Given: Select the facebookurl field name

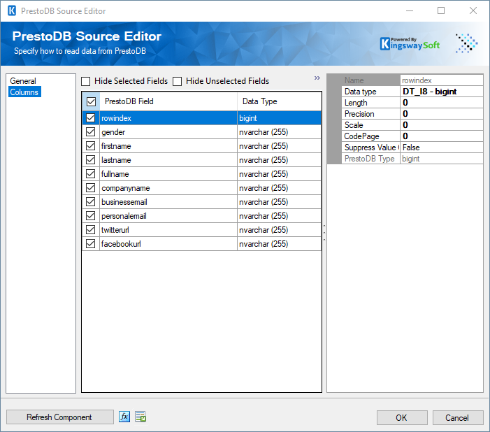Looking at the screenshot, I should pyautogui.click(x=168, y=244).
